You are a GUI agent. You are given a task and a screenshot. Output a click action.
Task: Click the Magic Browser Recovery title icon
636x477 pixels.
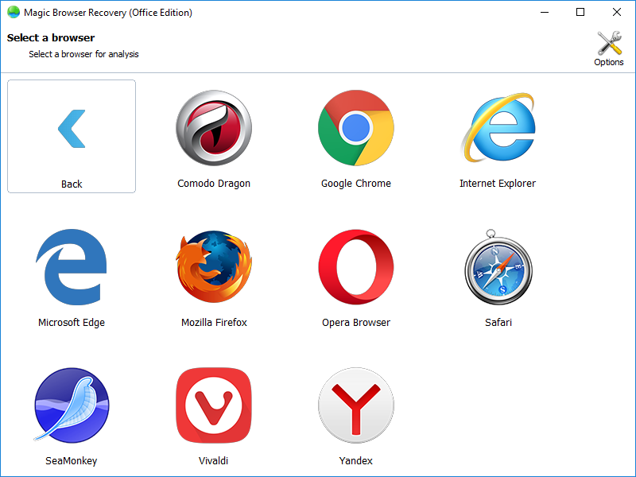[x=14, y=12]
